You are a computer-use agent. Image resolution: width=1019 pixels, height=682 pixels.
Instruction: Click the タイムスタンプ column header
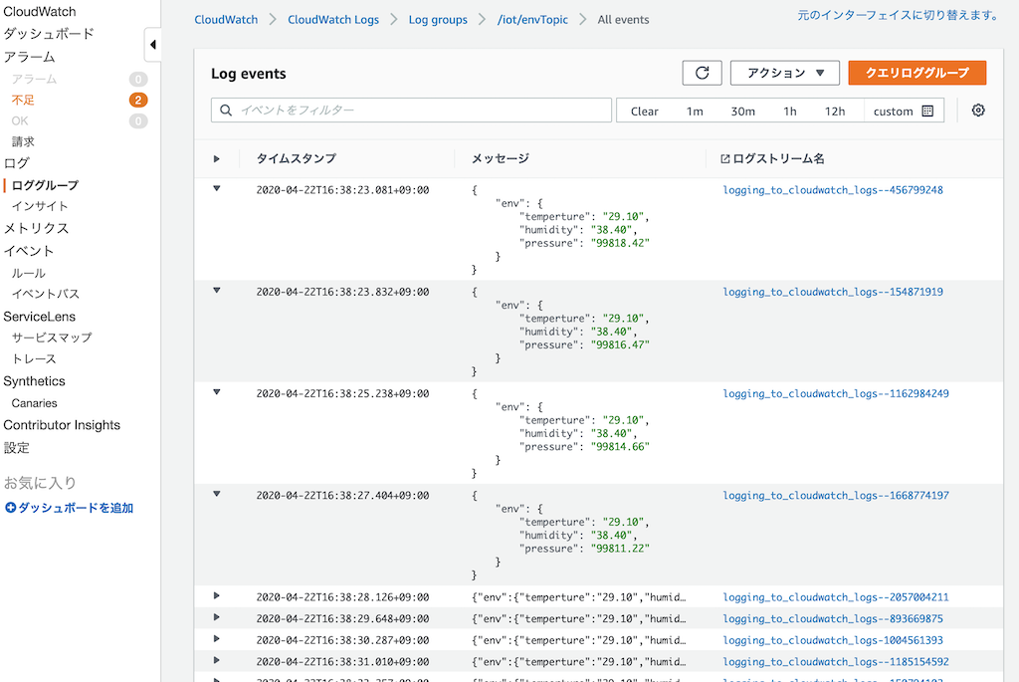297,158
